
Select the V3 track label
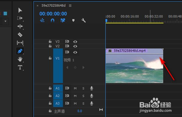pyautogui.click(x=57, y=42)
